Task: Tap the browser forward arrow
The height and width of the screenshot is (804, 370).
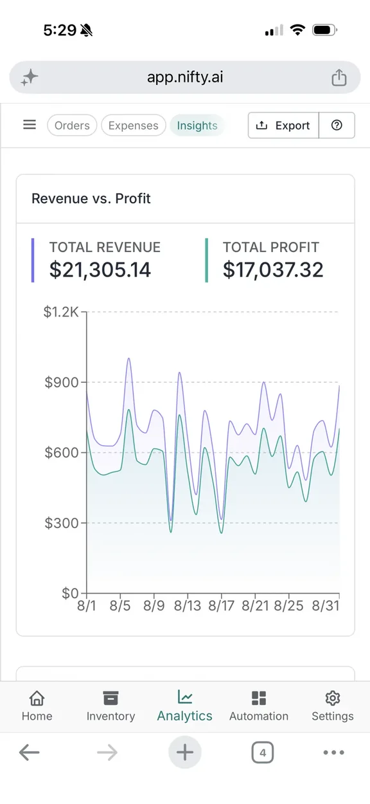Action: click(107, 752)
